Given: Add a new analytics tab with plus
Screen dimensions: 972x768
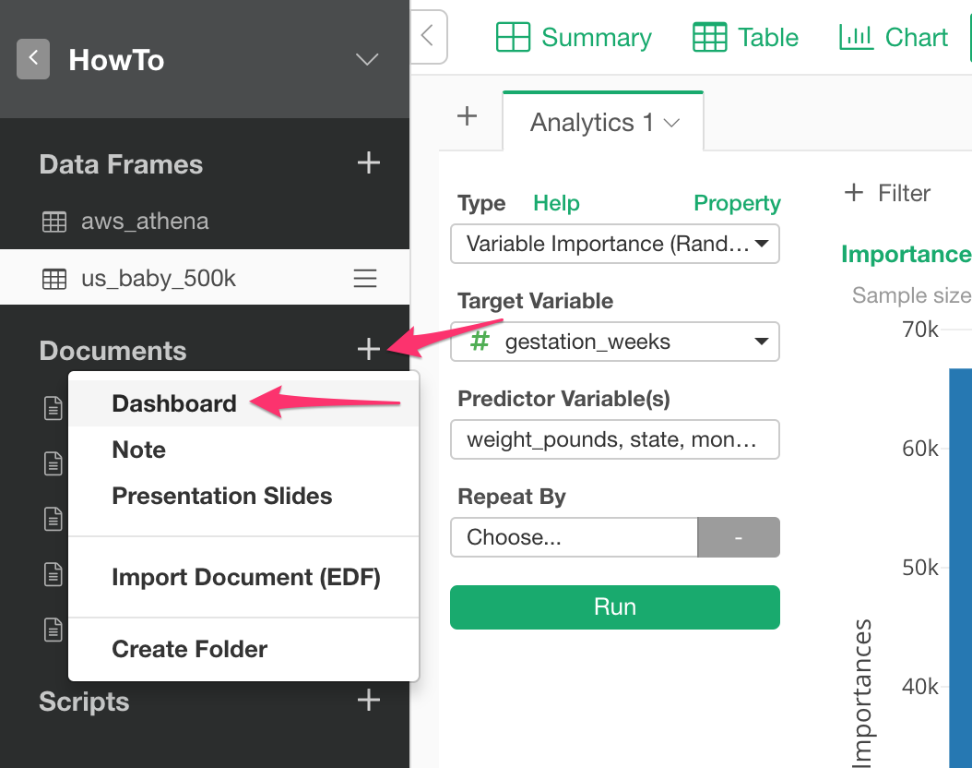Looking at the screenshot, I should (x=467, y=116).
